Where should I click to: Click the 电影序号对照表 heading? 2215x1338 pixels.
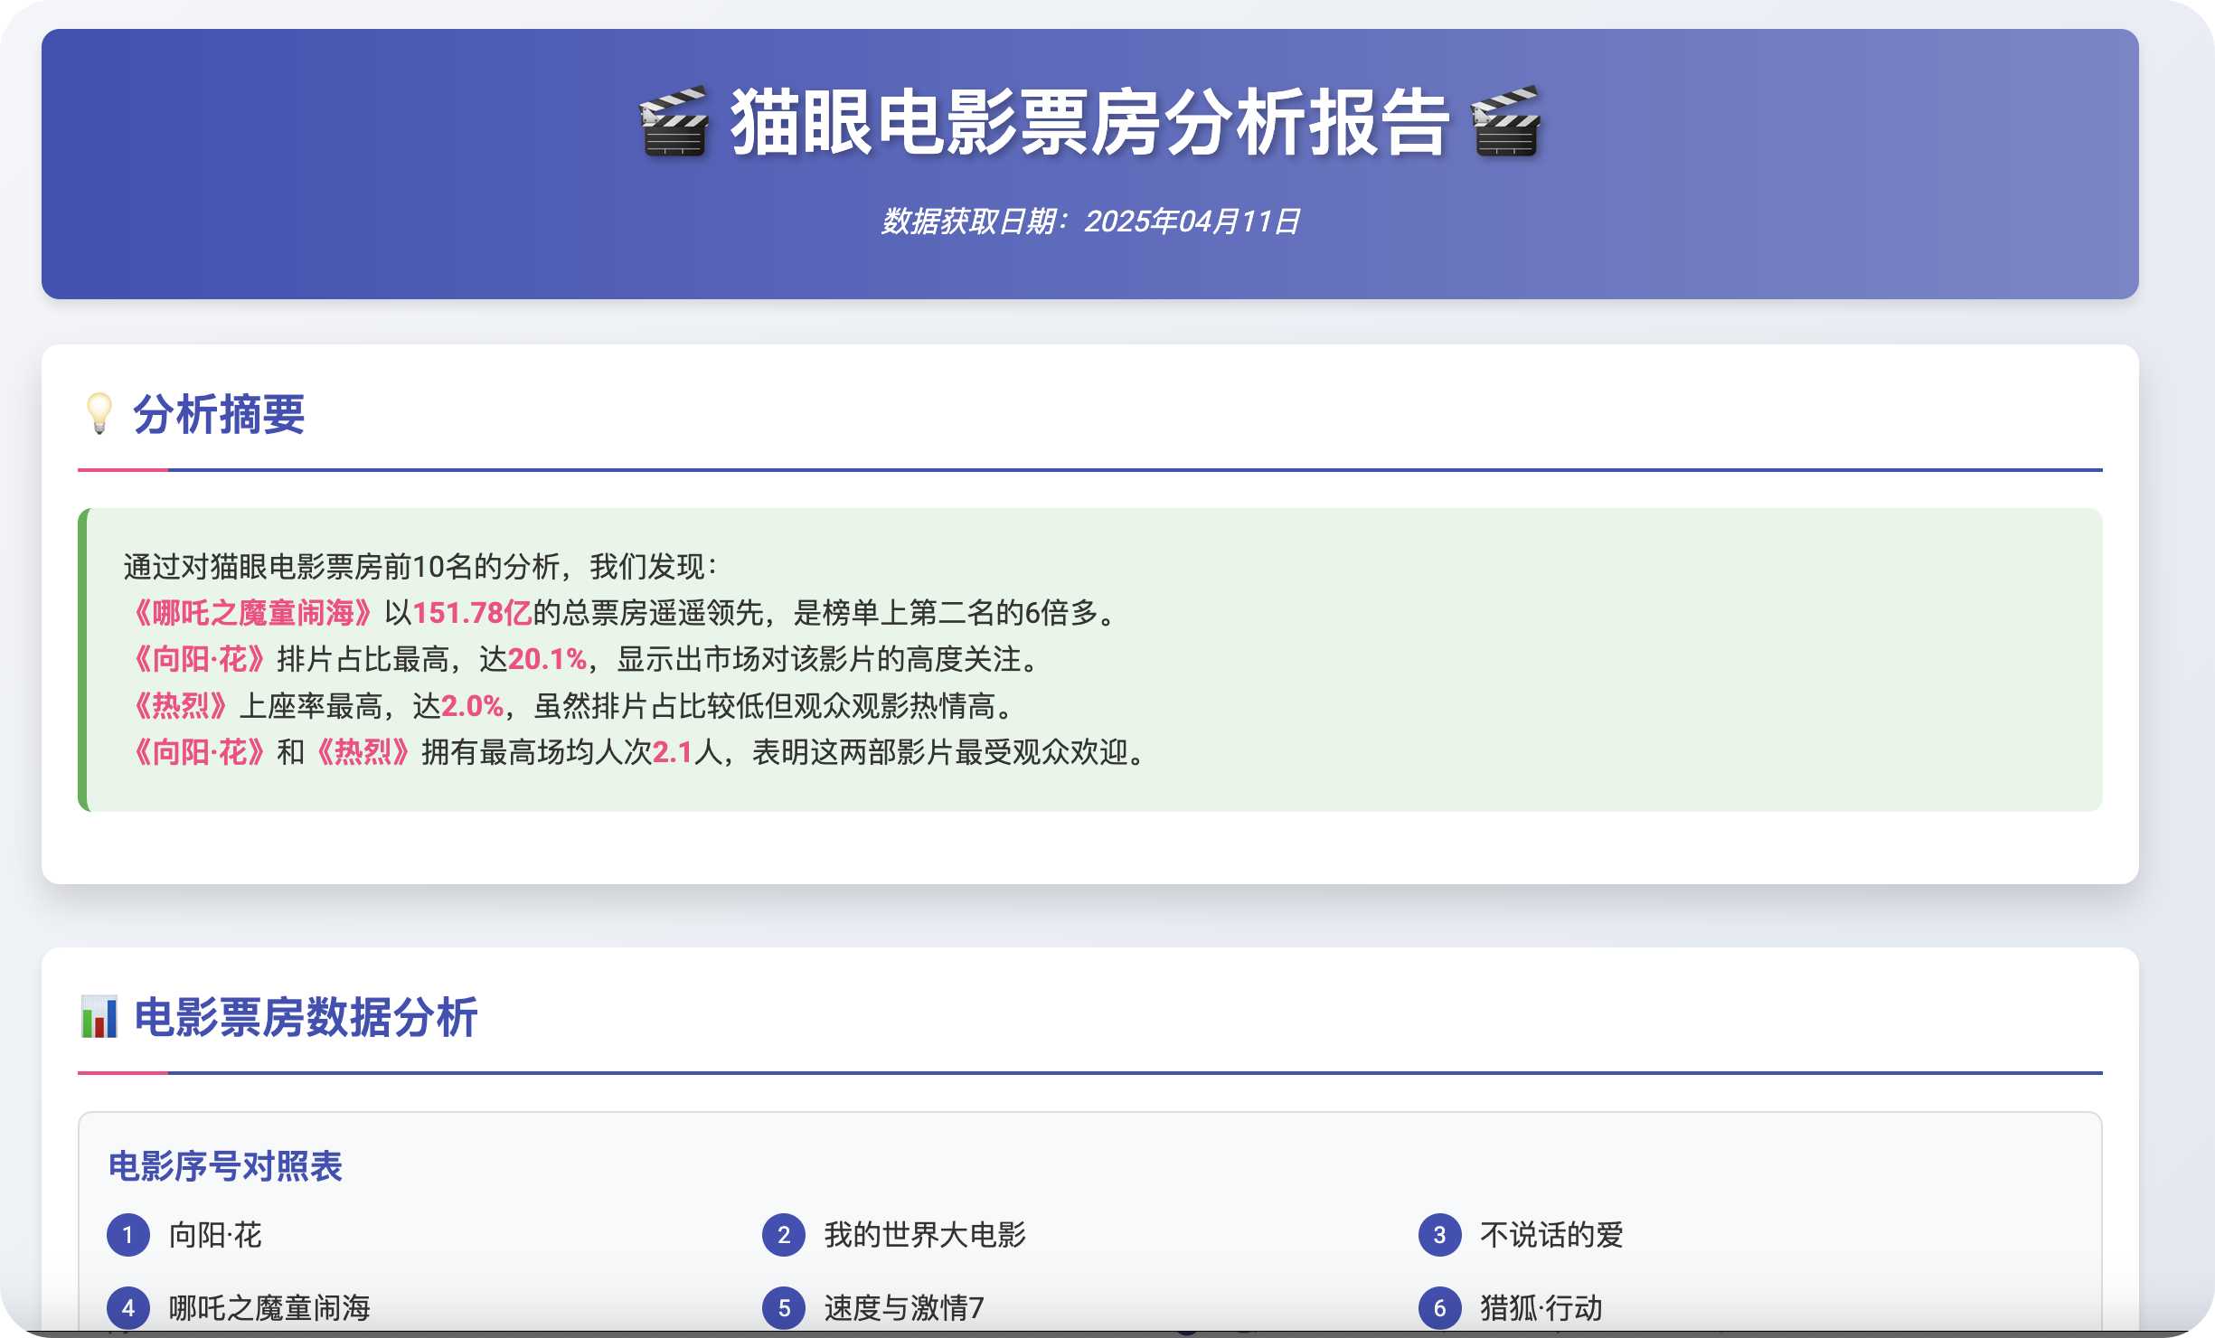225,1166
